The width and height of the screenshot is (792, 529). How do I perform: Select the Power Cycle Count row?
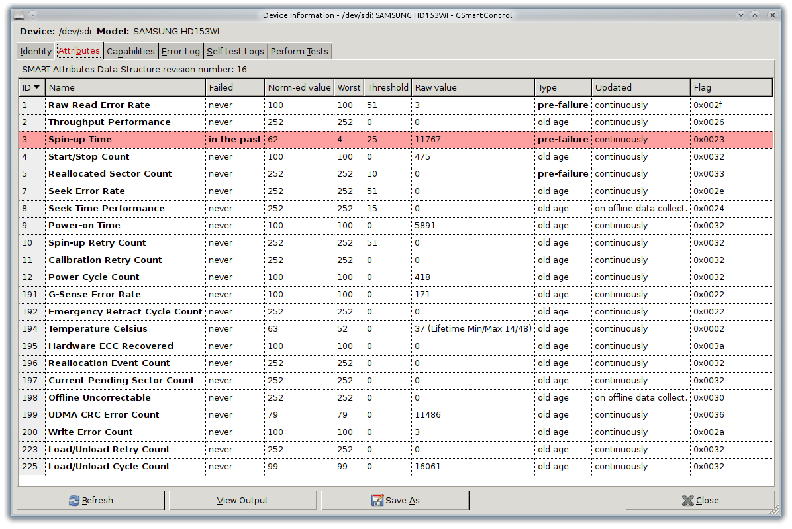(396, 277)
